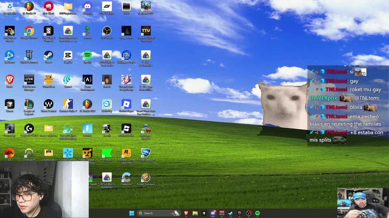The image size is (389, 218).
Task: Launch Battle.net from the desktop
Action: [10, 57]
